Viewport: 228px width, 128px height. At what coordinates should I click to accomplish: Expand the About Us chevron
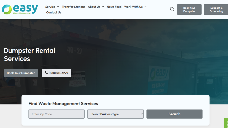[x=103, y=7]
